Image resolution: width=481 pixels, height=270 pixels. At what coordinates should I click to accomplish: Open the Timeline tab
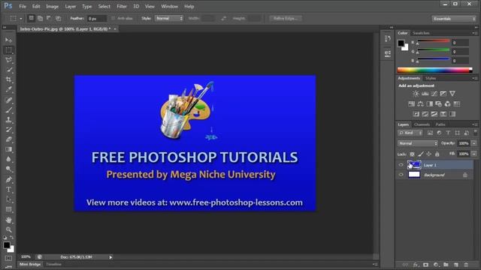[x=53, y=265]
